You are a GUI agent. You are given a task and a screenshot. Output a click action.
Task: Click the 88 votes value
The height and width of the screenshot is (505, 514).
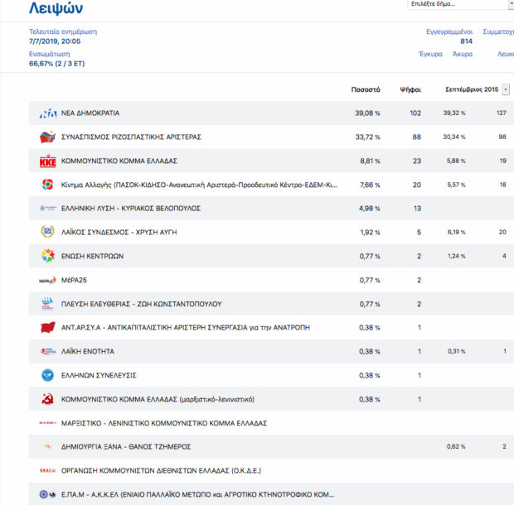pos(417,137)
